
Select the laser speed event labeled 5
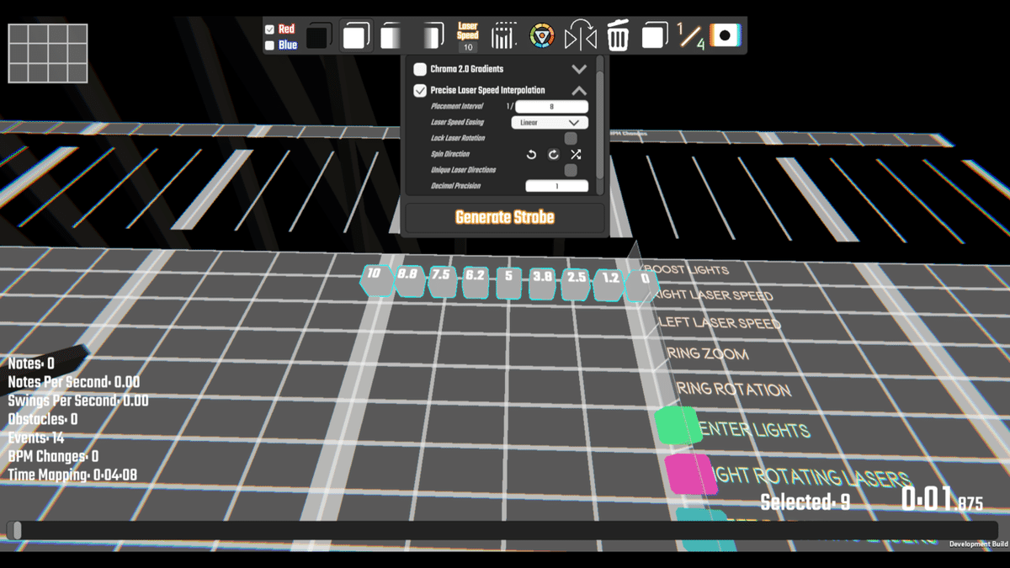pyautogui.click(x=508, y=283)
